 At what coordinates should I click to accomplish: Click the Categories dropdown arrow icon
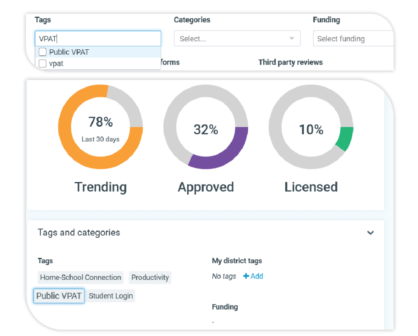tap(292, 39)
